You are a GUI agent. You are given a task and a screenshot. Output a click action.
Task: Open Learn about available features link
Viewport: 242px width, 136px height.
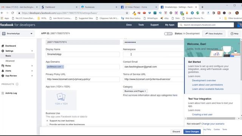pos(208,89)
